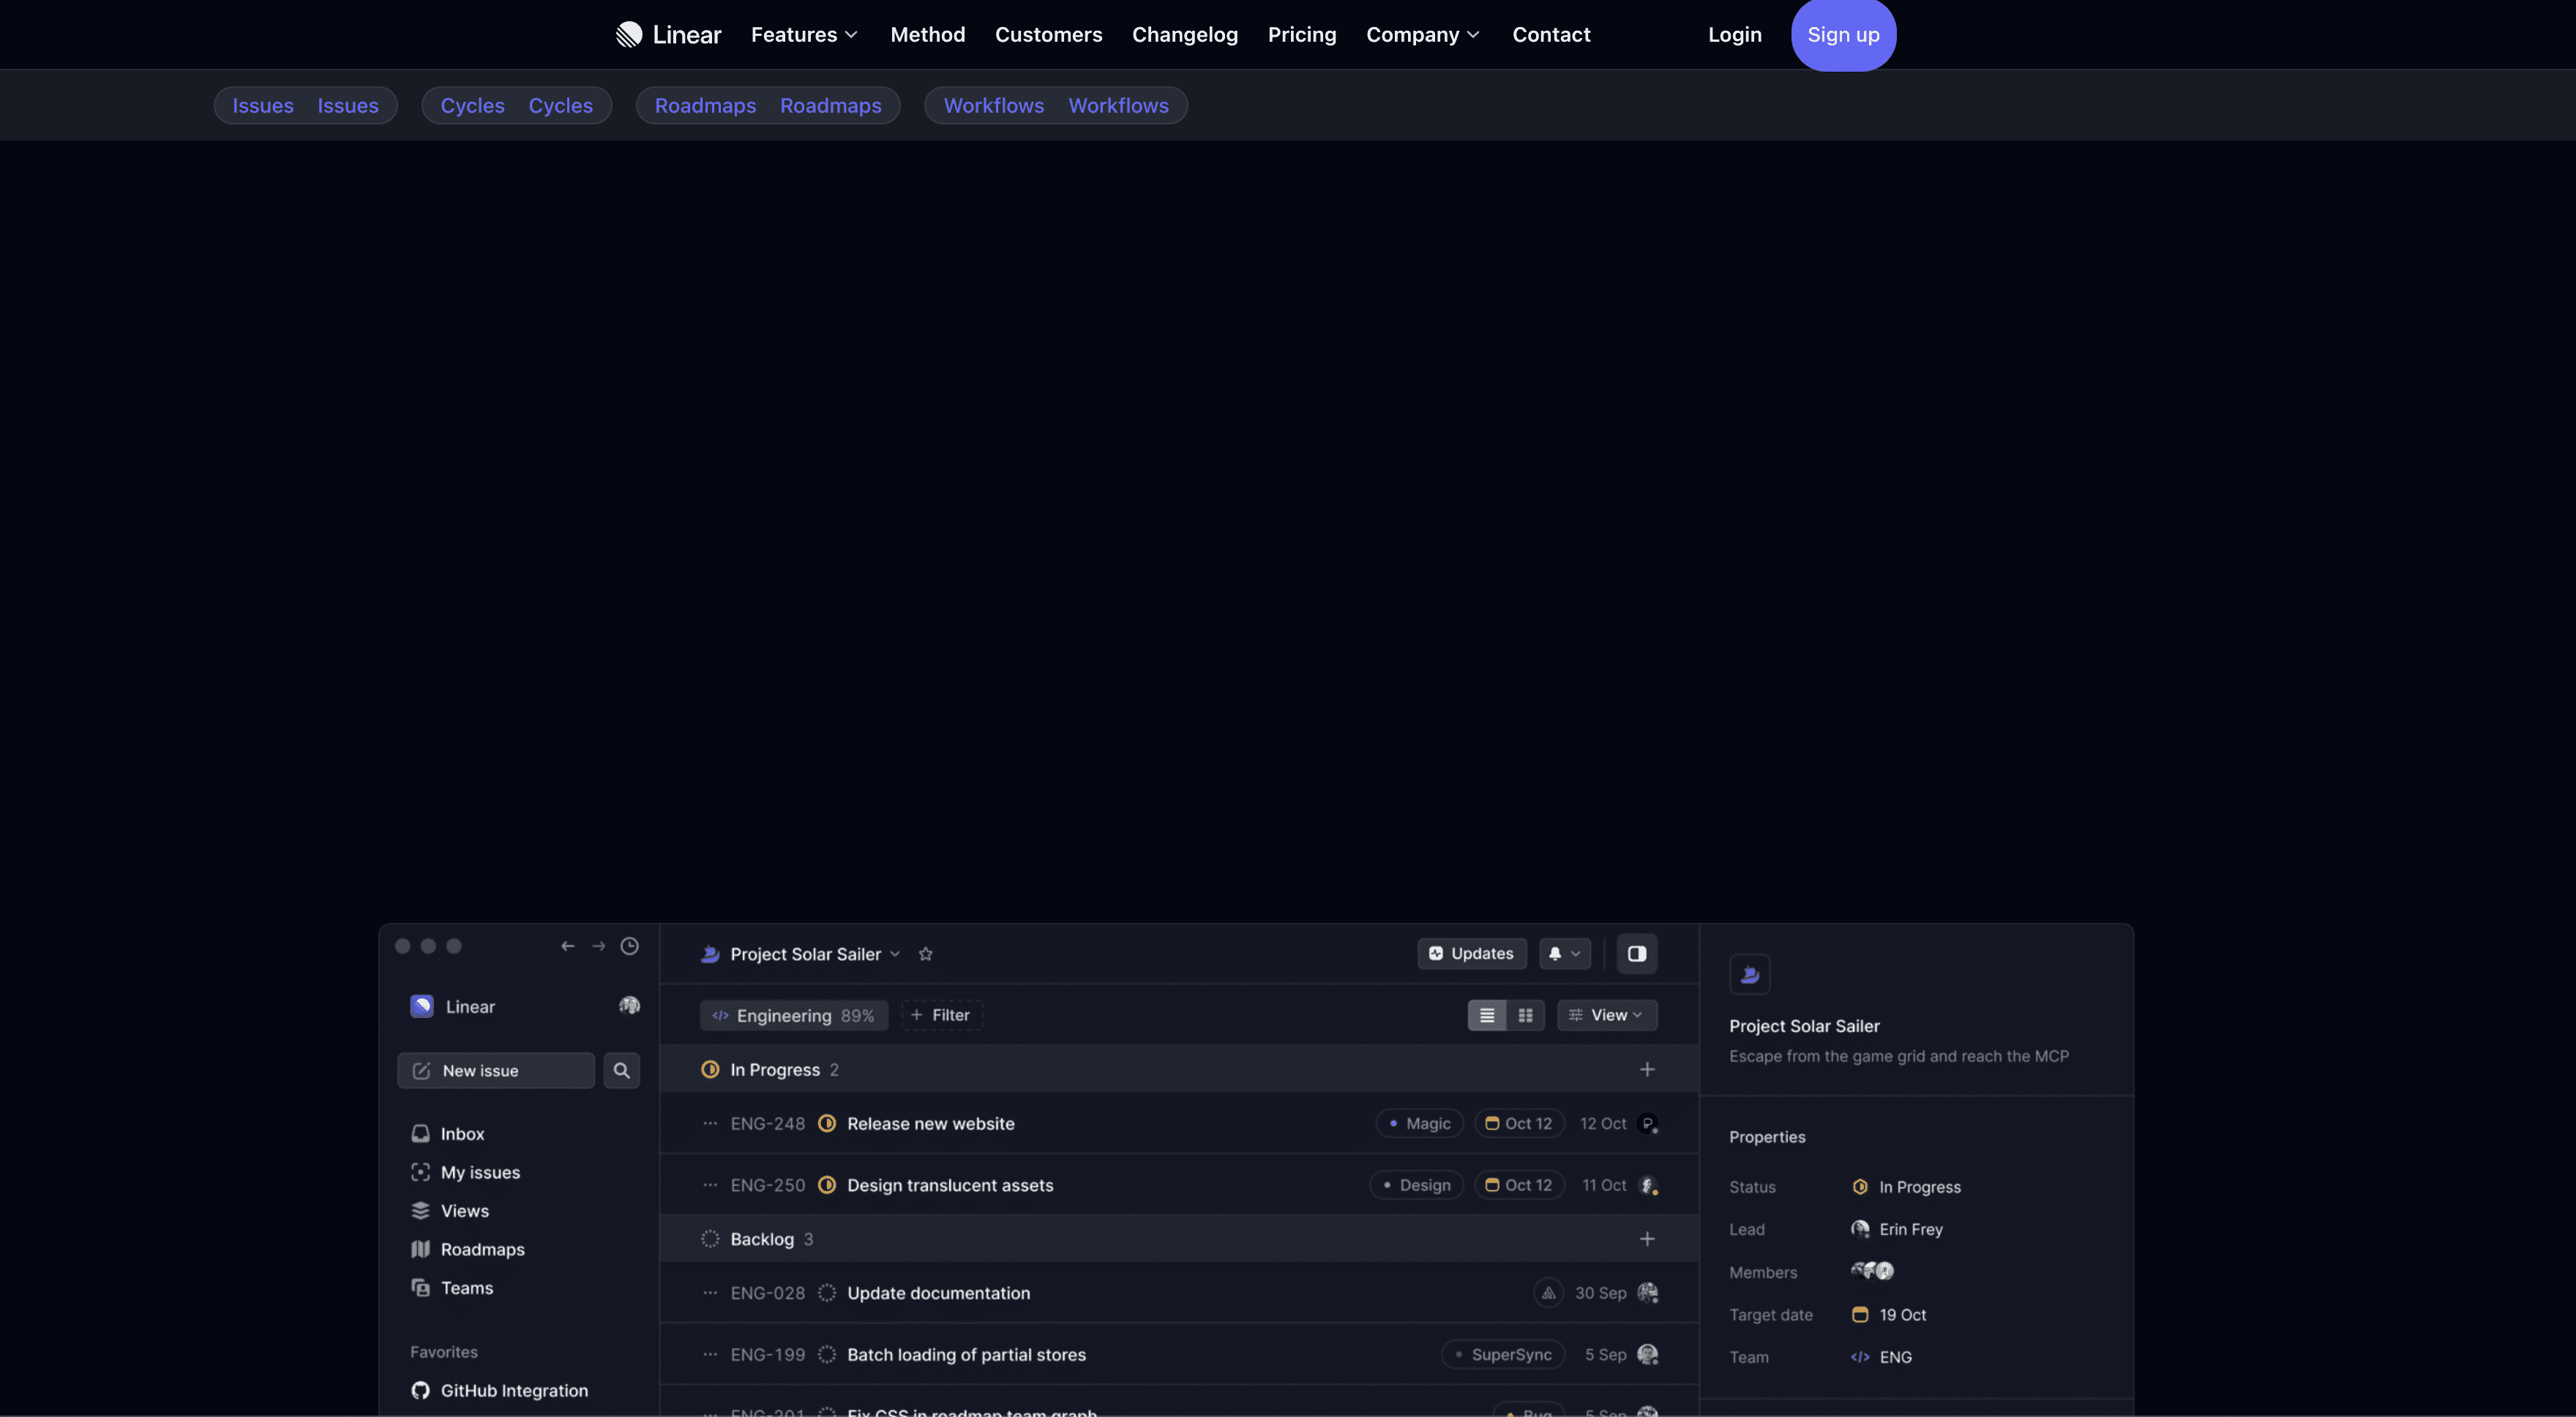
Task: Open more options for ENG-199
Action: click(710, 1355)
